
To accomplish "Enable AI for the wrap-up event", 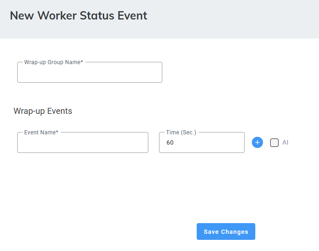I will [x=274, y=143].
